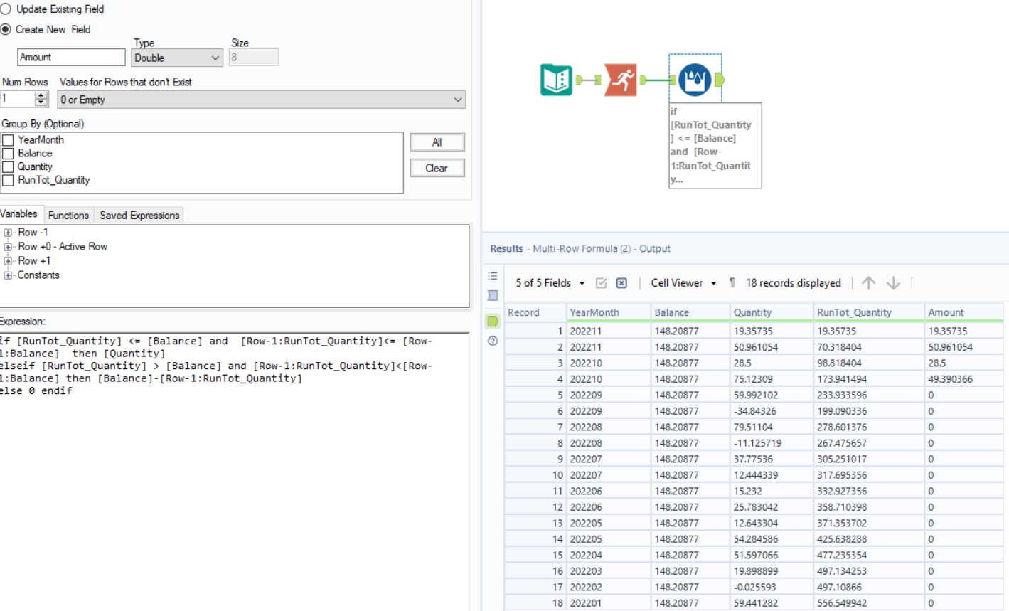The image size is (1009, 611).
Task: Select the Multi-Row Formula tool on the canvas
Action: point(695,79)
